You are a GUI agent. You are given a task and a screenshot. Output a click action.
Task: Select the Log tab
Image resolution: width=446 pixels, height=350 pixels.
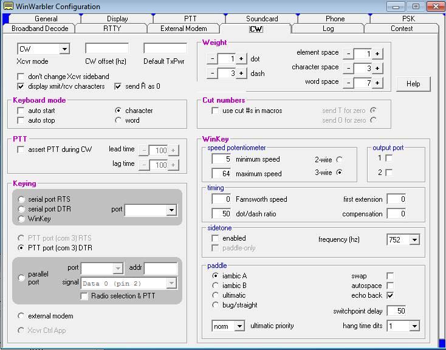pos(328,29)
